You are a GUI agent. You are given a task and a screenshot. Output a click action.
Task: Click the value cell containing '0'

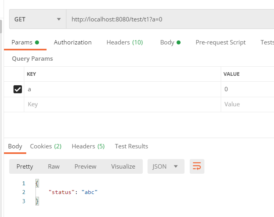click(247, 89)
